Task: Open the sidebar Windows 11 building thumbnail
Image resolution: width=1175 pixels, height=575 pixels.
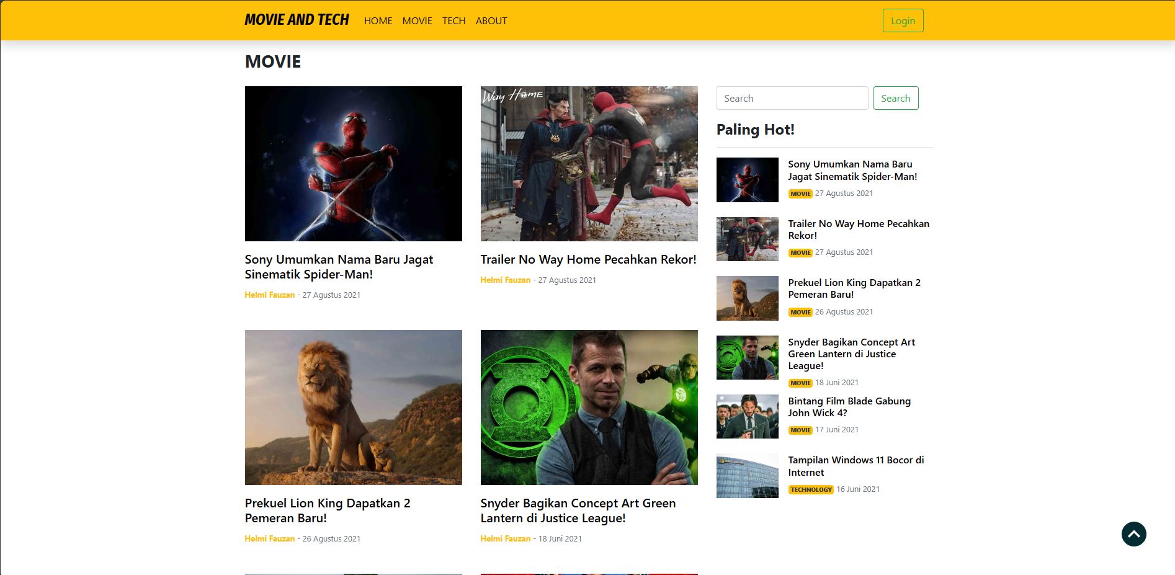Action: [x=747, y=476]
